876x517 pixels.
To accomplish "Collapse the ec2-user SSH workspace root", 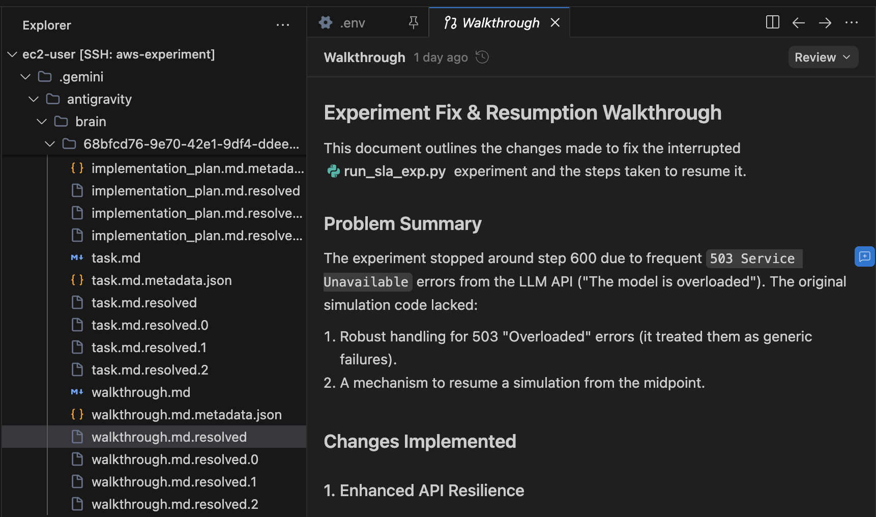I will 12,54.
